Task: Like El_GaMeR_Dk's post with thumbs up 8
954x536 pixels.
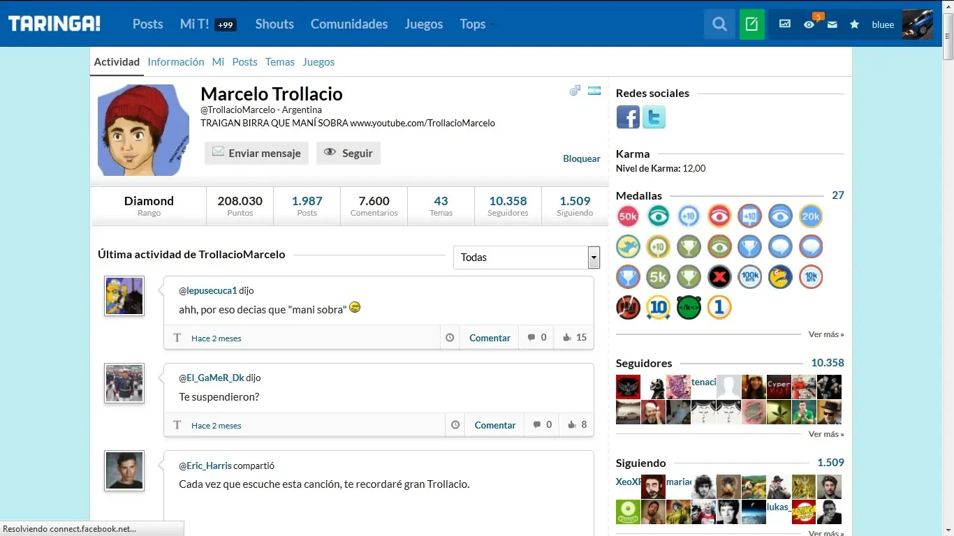Action: (x=577, y=425)
